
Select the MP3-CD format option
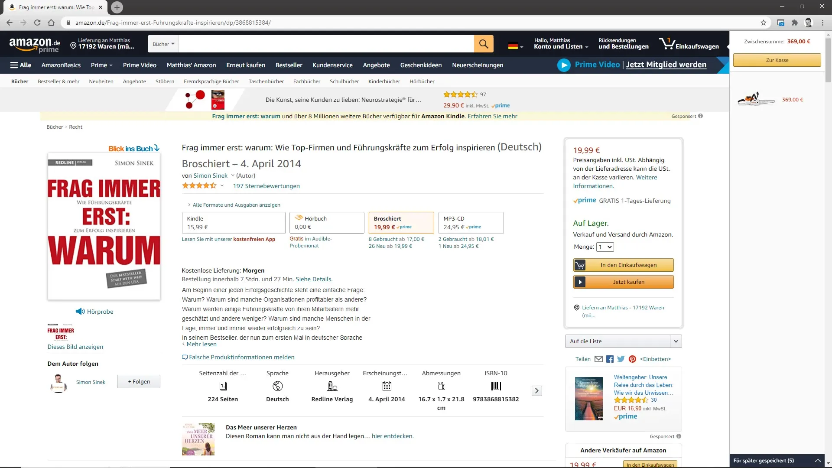(x=471, y=223)
